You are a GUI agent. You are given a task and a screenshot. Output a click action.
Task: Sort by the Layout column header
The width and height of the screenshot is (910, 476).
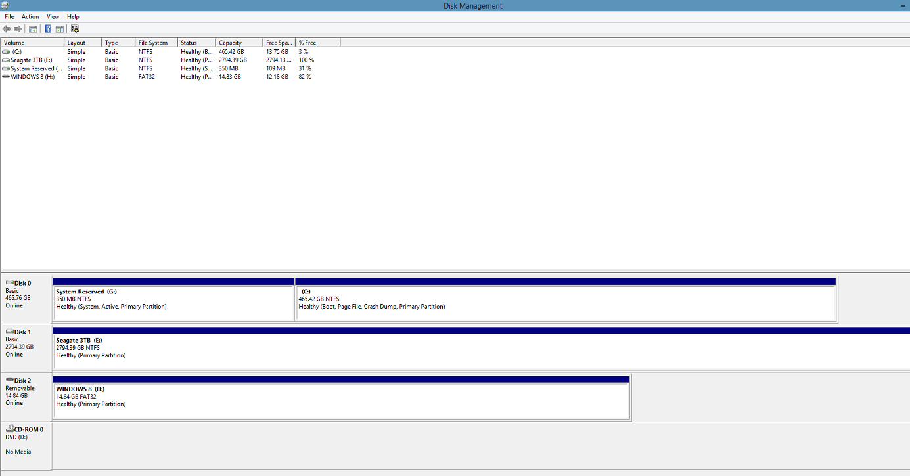coord(83,43)
